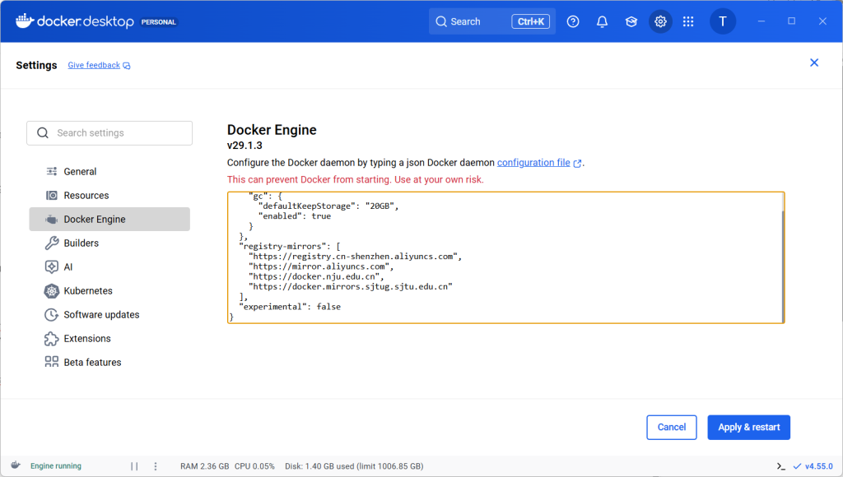The image size is (843, 477).
Task: Pause the engine from the status bar
Action: [x=134, y=466]
